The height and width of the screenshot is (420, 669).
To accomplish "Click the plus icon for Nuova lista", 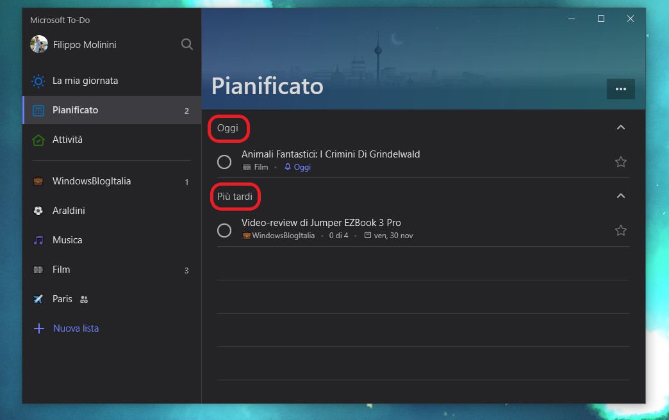I will pos(39,328).
